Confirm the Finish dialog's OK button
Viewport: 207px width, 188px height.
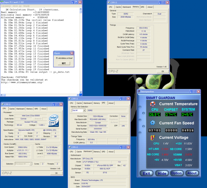[64, 63]
